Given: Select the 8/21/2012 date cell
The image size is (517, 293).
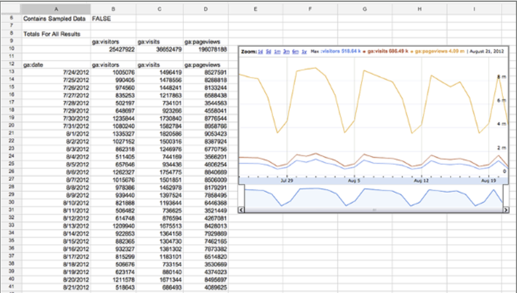Looking at the screenshot, I should tap(56, 288).
